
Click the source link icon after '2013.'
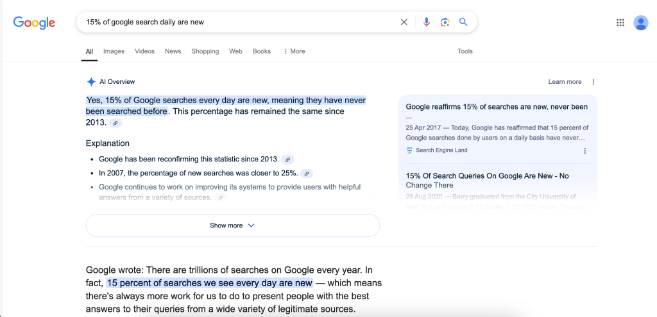pos(115,123)
